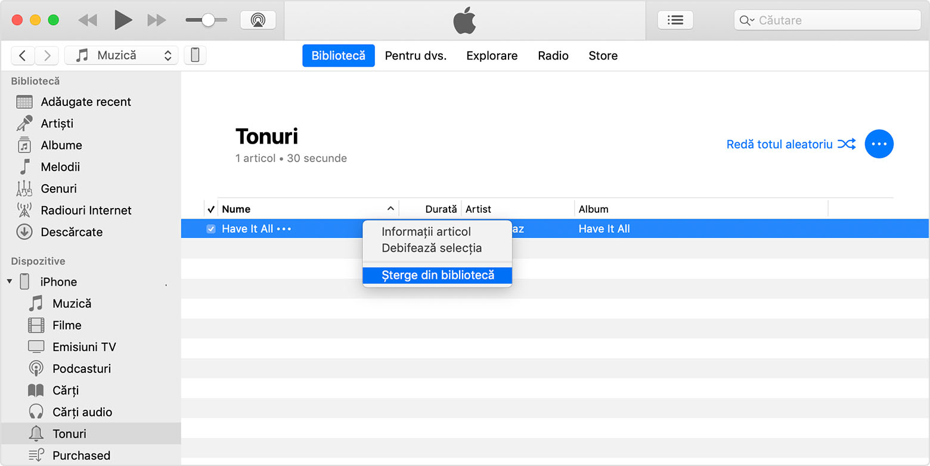Click the Purchased playlist icon

[x=36, y=455]
